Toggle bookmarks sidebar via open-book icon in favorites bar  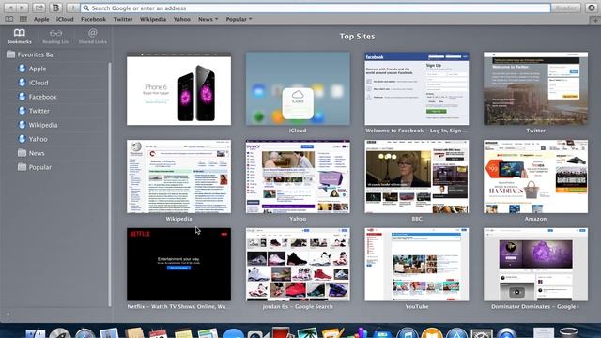click(9, 19)
